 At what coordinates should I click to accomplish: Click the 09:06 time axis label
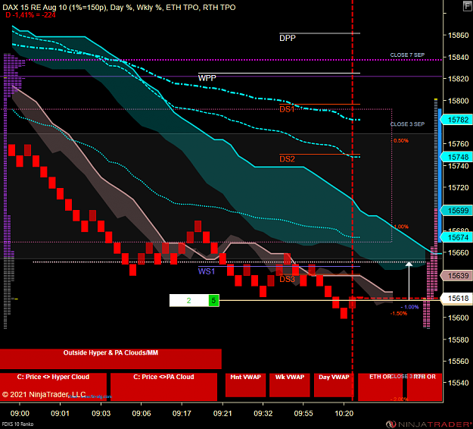click(x=142, y=414)
